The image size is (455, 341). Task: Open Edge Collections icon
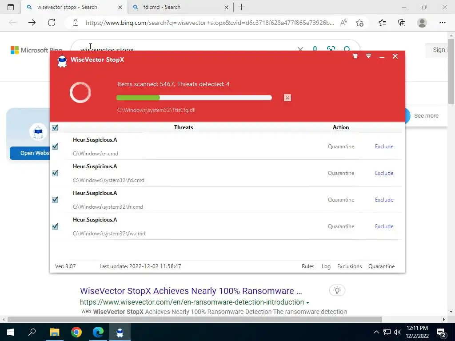[x=402, y=23]
